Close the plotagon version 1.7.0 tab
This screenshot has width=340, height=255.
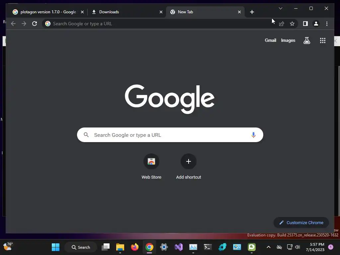pos(82,12)
